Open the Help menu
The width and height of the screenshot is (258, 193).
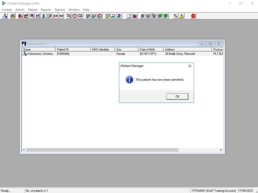pos(86,10)
